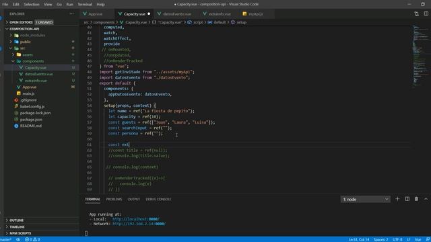
Task: Open errors and warnings count in status bar
Action: tap(32, 239)
